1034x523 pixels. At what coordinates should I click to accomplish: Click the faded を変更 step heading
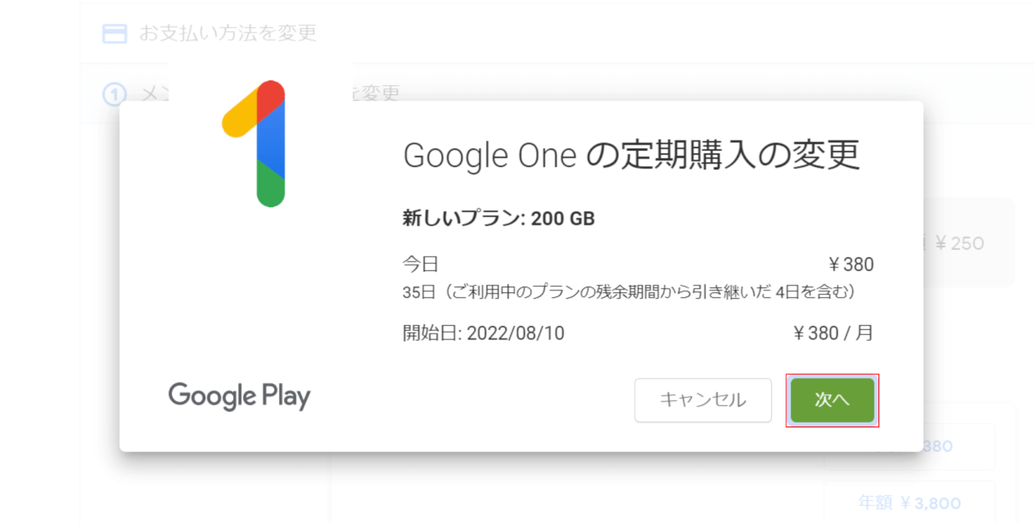376,94
